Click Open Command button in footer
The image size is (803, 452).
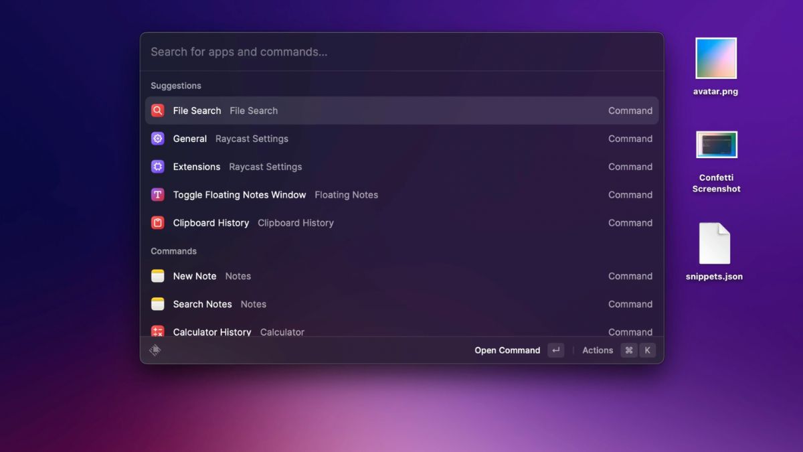[x=507, y=350]
